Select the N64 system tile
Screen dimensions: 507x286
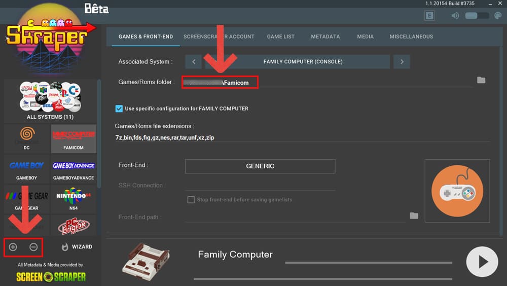[74, 200]
